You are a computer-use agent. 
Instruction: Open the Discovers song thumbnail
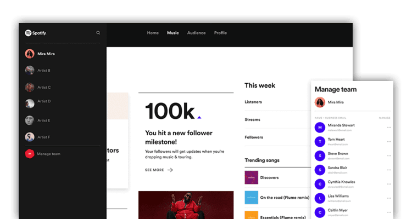click(x=251, y=177)
